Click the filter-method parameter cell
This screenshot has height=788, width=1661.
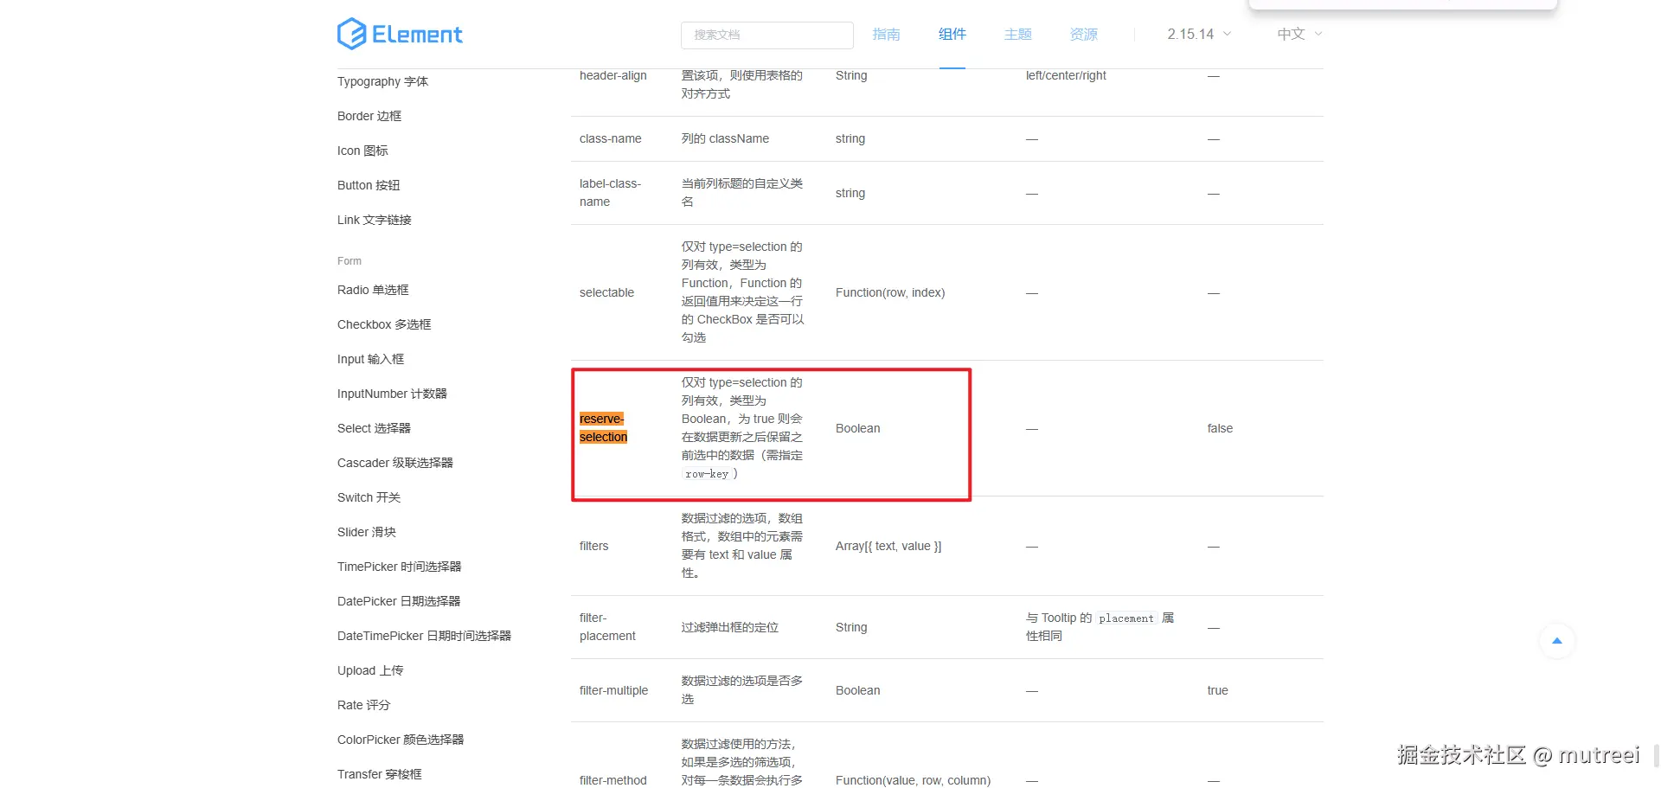(x=613, y=780)
